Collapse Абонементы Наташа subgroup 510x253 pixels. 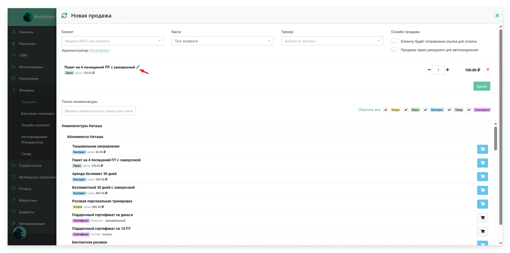[x=85, y=137]
